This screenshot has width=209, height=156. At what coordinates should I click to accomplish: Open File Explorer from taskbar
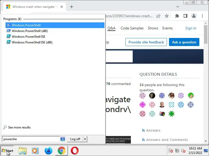pos(22,151)
